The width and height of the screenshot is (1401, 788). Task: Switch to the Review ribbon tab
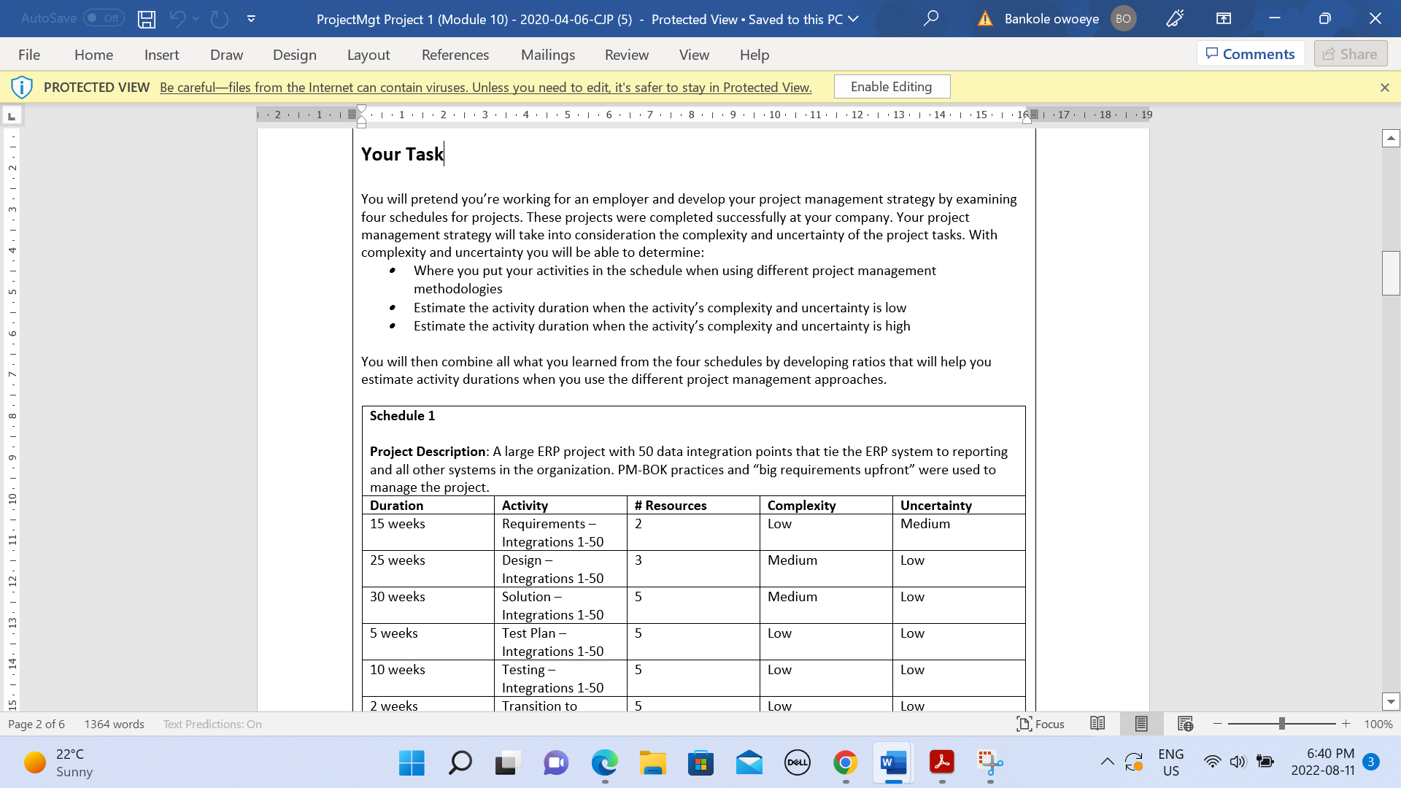click(626, 55)
